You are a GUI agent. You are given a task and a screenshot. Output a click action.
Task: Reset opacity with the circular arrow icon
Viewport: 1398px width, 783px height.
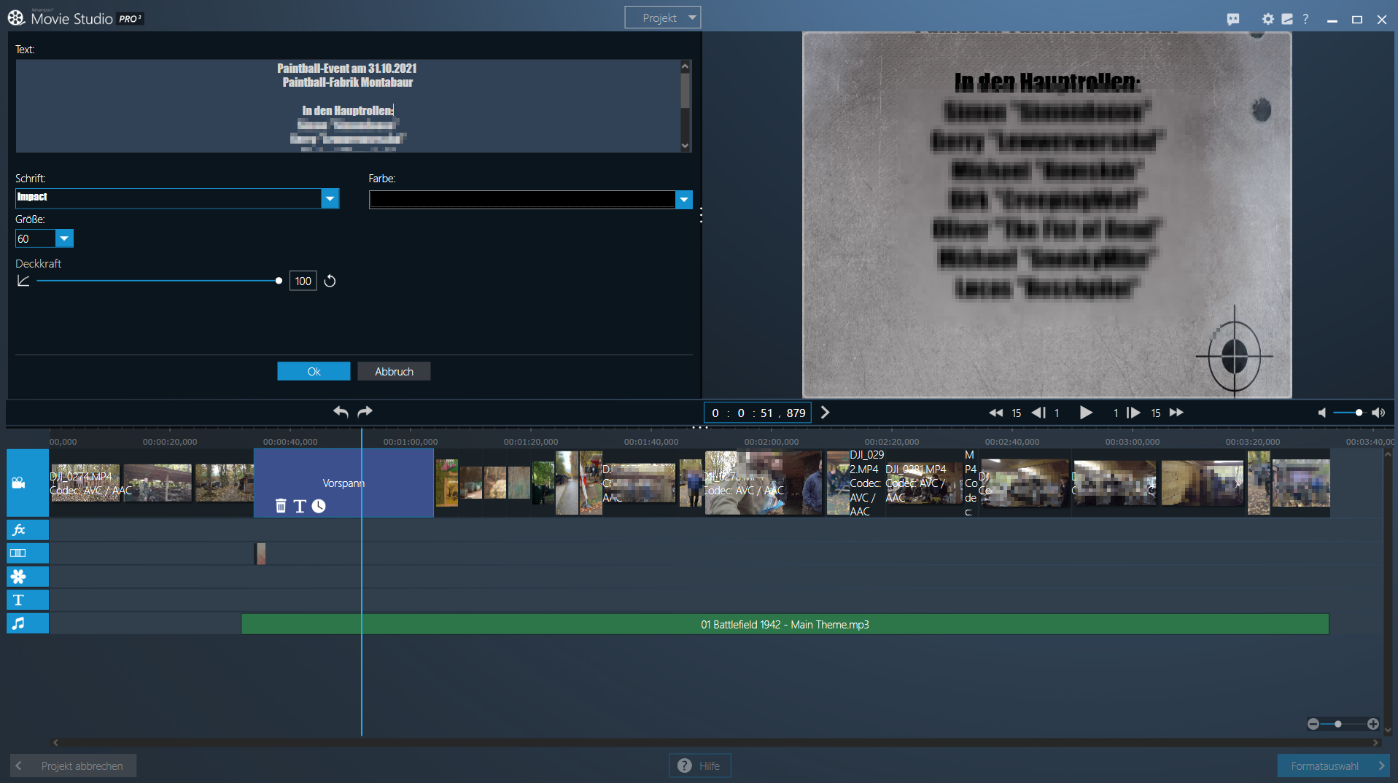pyautogui.click(x=330, y=281)
